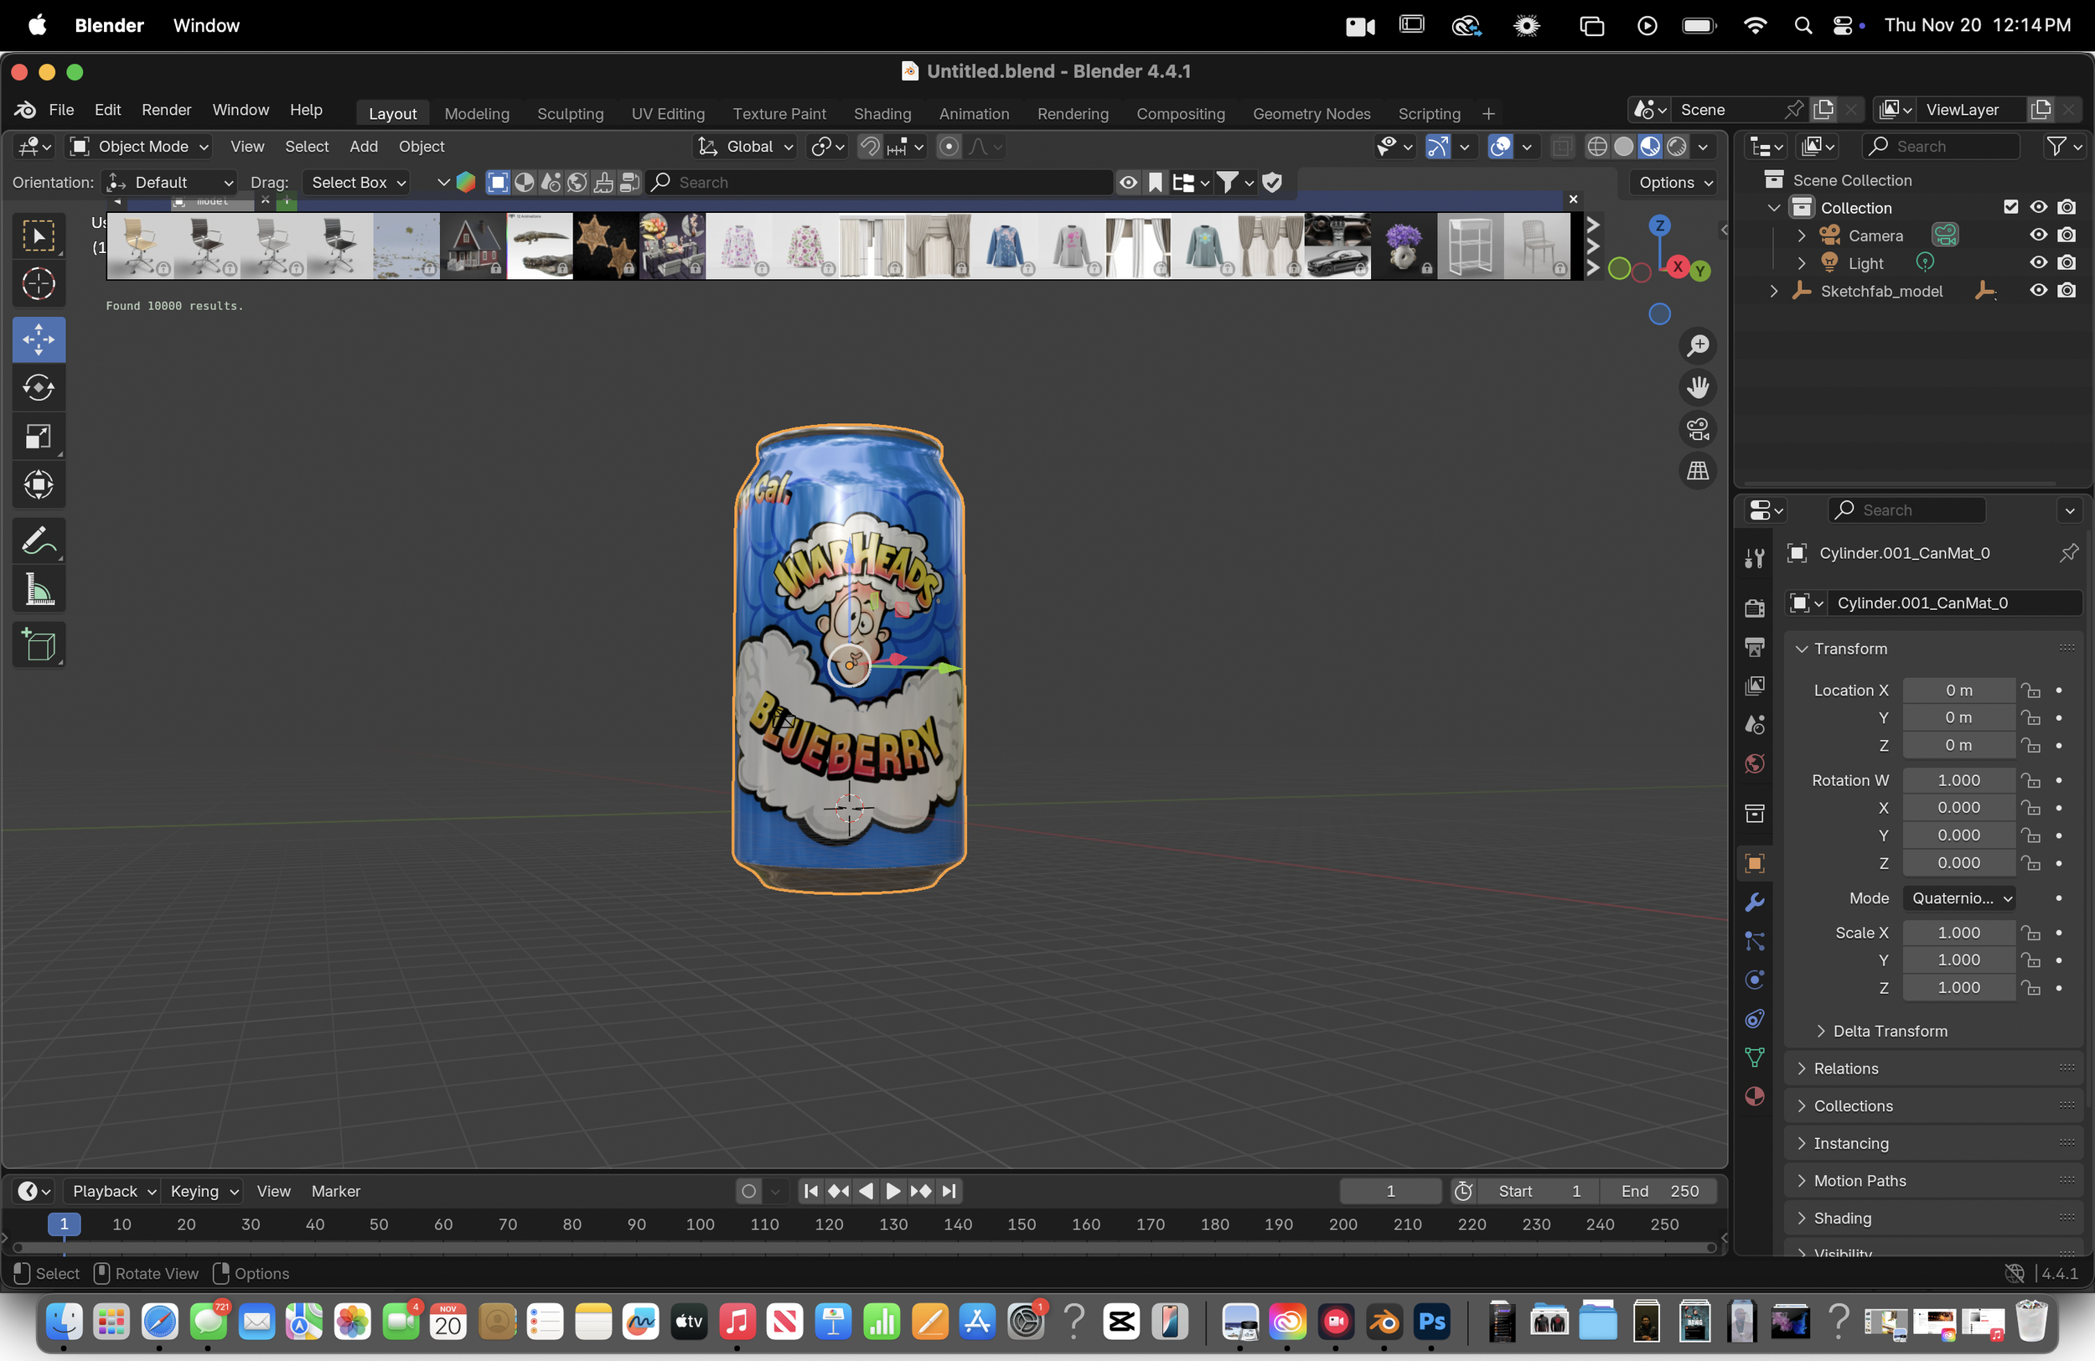The width and height of the screenshot is (2095, 1361).
Task: Uncheck the Collection exclude checkbox
Action: (2010, 207)
